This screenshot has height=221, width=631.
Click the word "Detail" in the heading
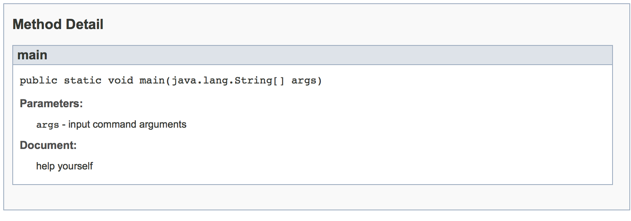[x=85, y=25]
